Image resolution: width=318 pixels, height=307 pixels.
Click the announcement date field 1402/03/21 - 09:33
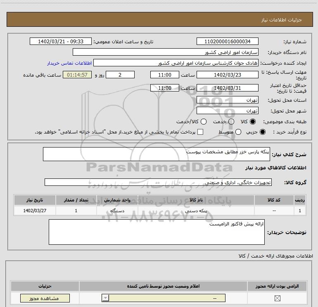pos(61,41)
